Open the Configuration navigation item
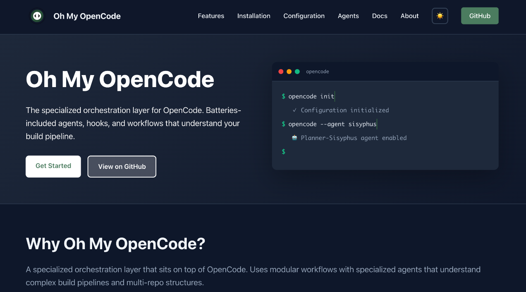The image size is (526, 292). 304,16
